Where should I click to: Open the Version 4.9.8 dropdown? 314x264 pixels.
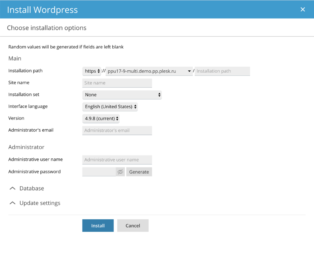point(101,118)
